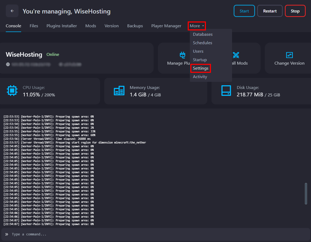Start the WiseHosting server
This screenshot has width=311, height=242.
[x=244, y=11]
